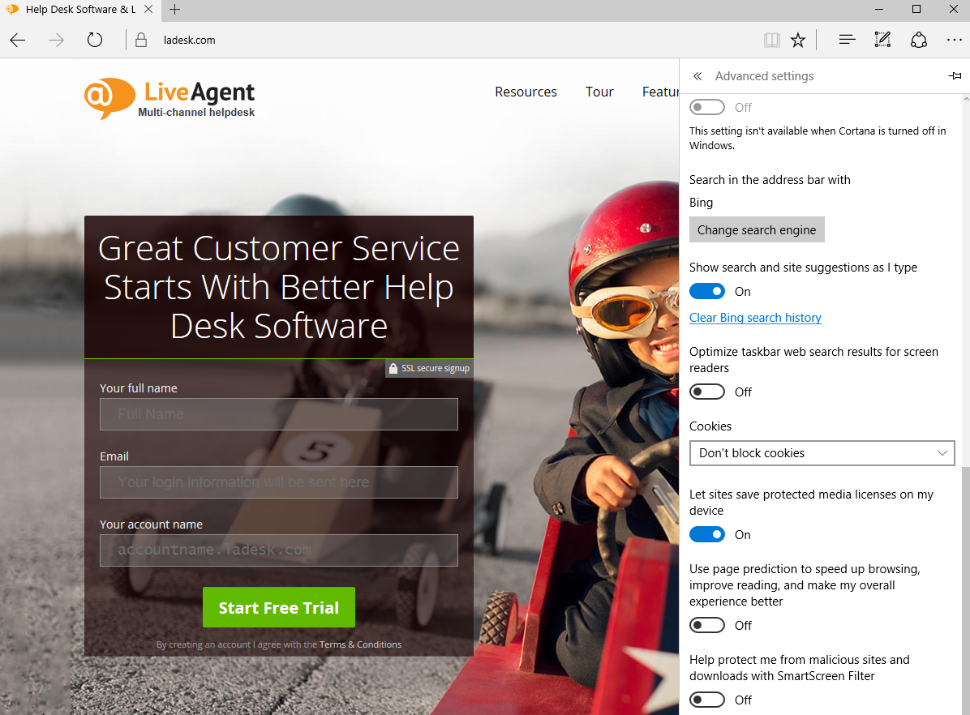Open the More actions ellipsis menu
This screenshot has width=970, height=715.
[954, 40]
